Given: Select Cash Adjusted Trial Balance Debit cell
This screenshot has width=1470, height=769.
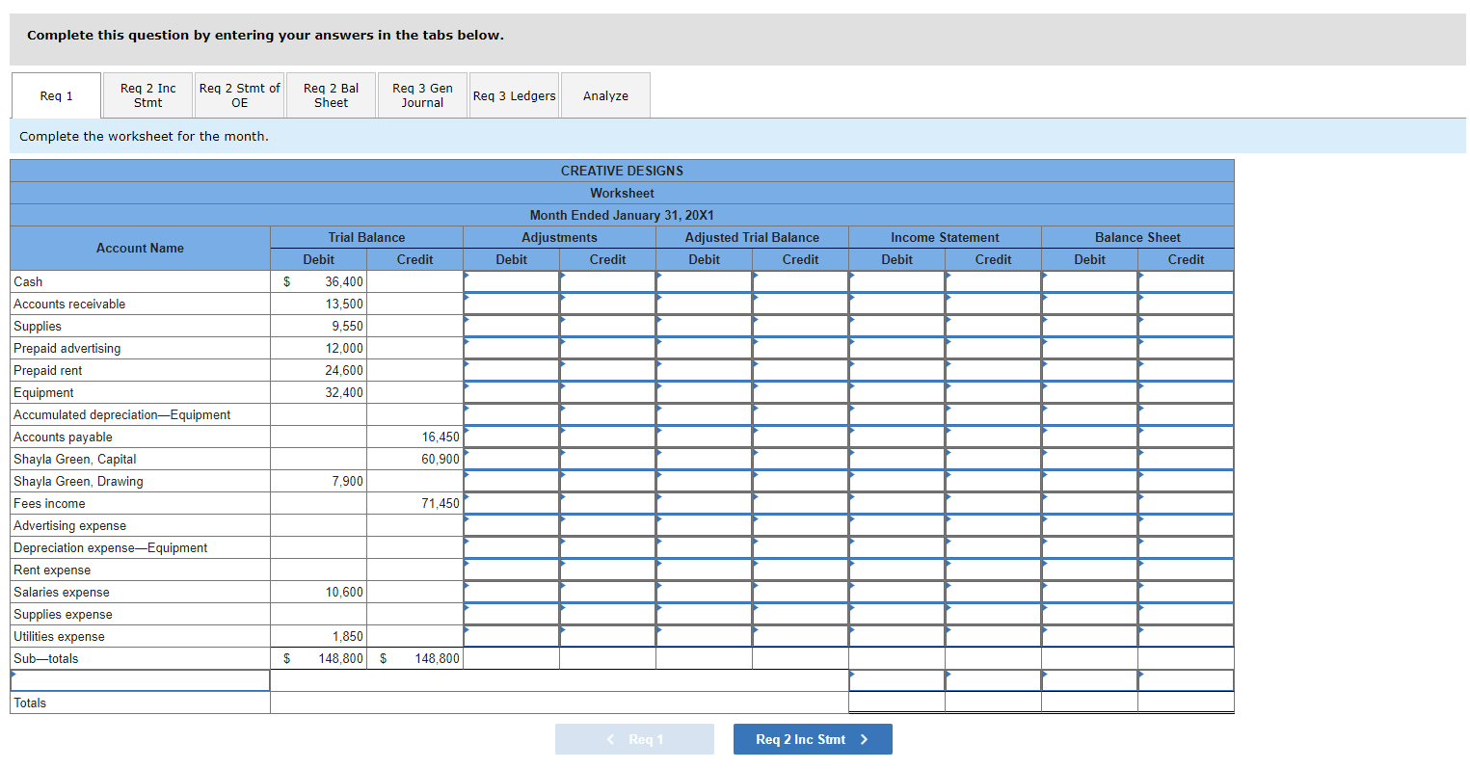Looking at the screenshot, I should pos(704,281).
